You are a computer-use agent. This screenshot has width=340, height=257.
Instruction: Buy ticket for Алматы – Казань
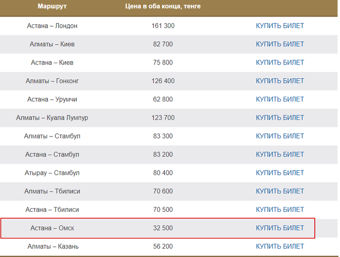click(280, 246)
